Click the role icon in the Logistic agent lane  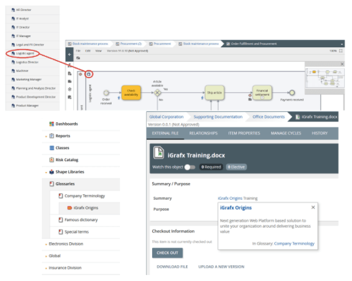(x=88, y=74)
